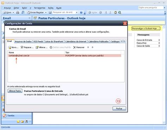Click Enviar/Receber toolbar button
The width and height of the screenshot is (167, 130).
(x=35, y=12)
